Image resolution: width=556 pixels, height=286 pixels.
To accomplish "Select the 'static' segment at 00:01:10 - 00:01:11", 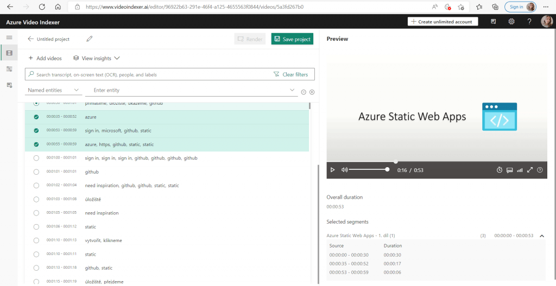I will [x=36, y=254].
